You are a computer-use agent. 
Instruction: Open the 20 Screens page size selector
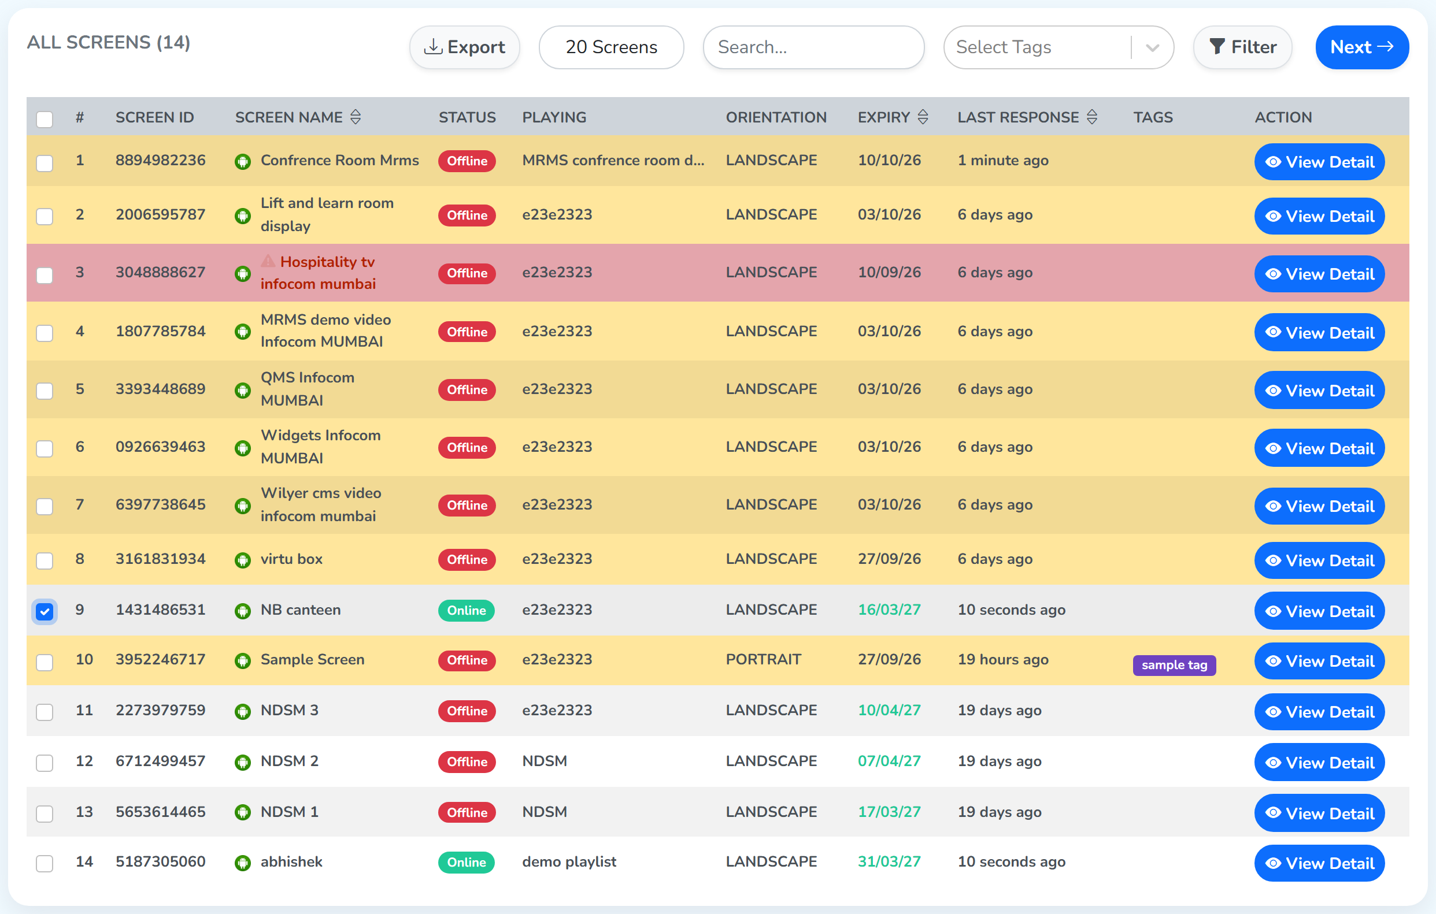(x=611, y=47)
